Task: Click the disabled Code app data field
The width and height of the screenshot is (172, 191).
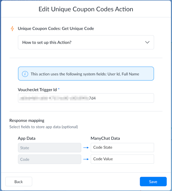Action: point(49,159)
